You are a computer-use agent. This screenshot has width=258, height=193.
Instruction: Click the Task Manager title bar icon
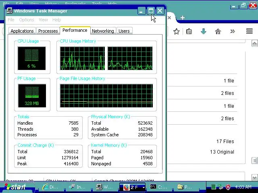click(10, 11)
